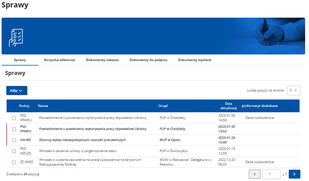This screenshot has height=181, width=309.
Task: Select the Dokumenty do podpisu tab
Action: (148, 60)
